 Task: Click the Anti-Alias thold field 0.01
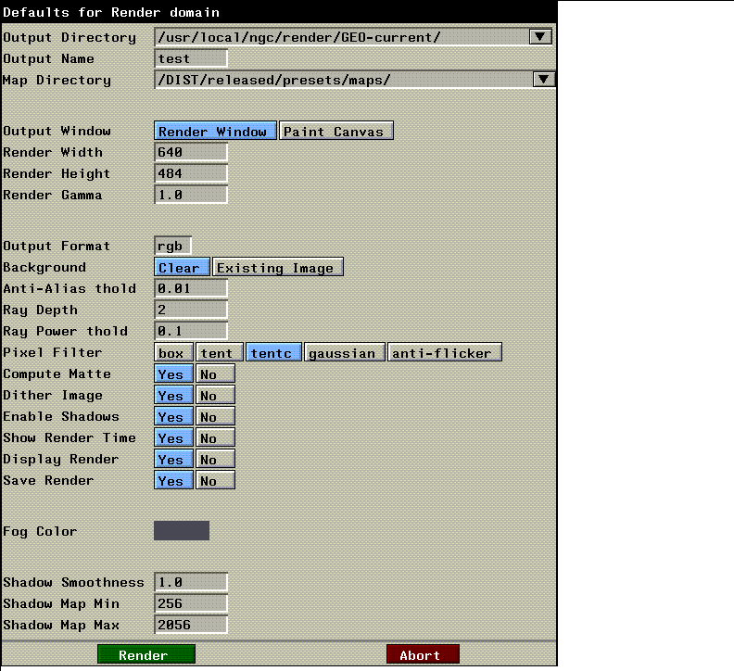(x=191, y=288)
